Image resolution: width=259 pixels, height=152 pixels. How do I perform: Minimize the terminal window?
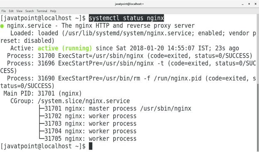[243, 4]
